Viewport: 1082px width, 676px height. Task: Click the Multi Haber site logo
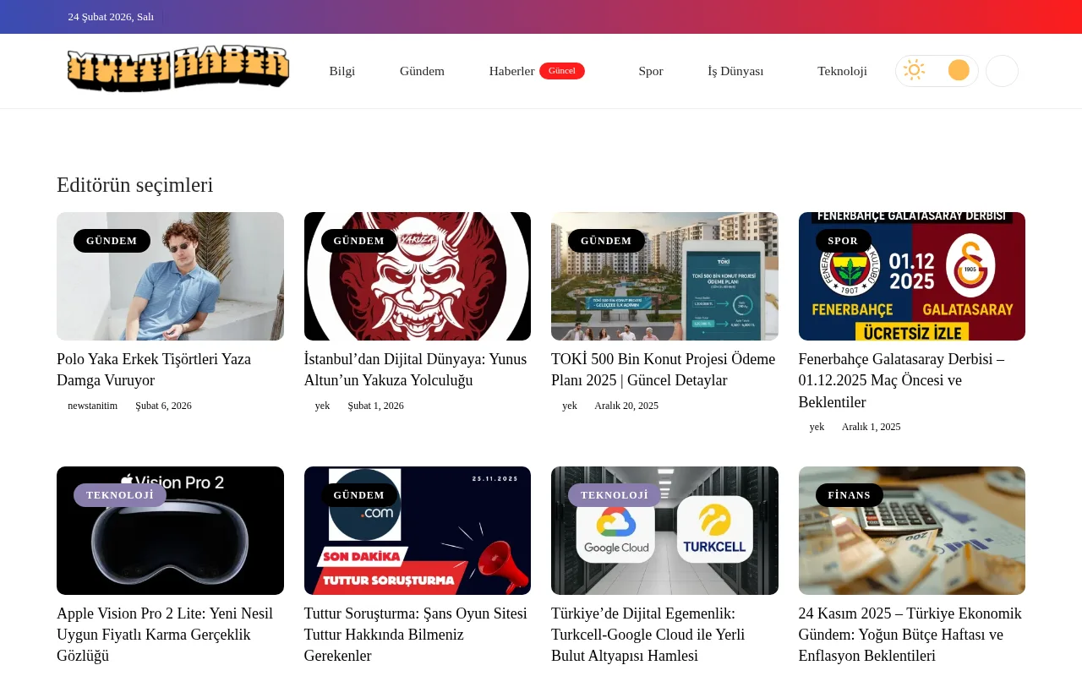click(178, 68)
